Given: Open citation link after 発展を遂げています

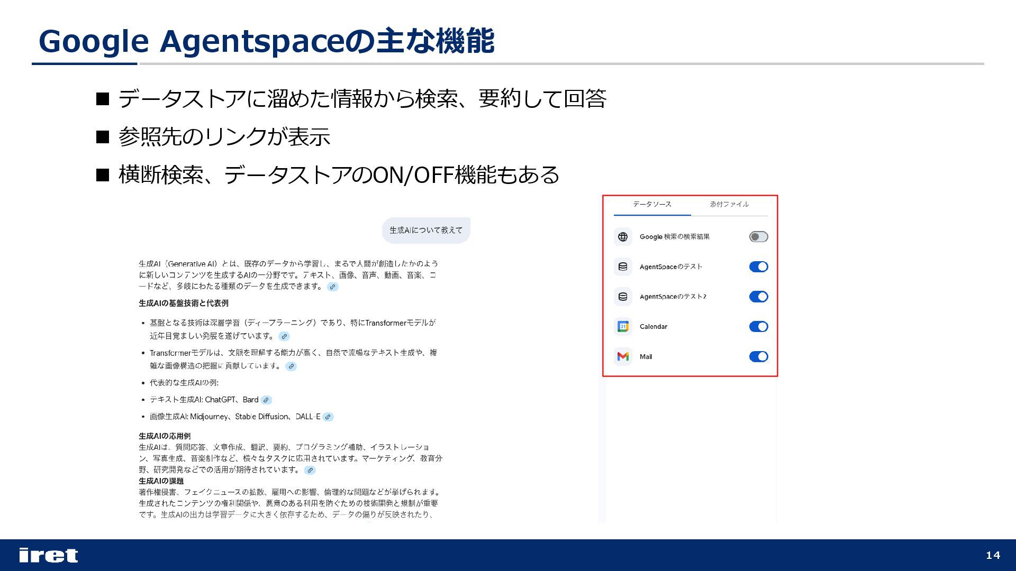Looking at the screenshot, I should pos(284,336).
